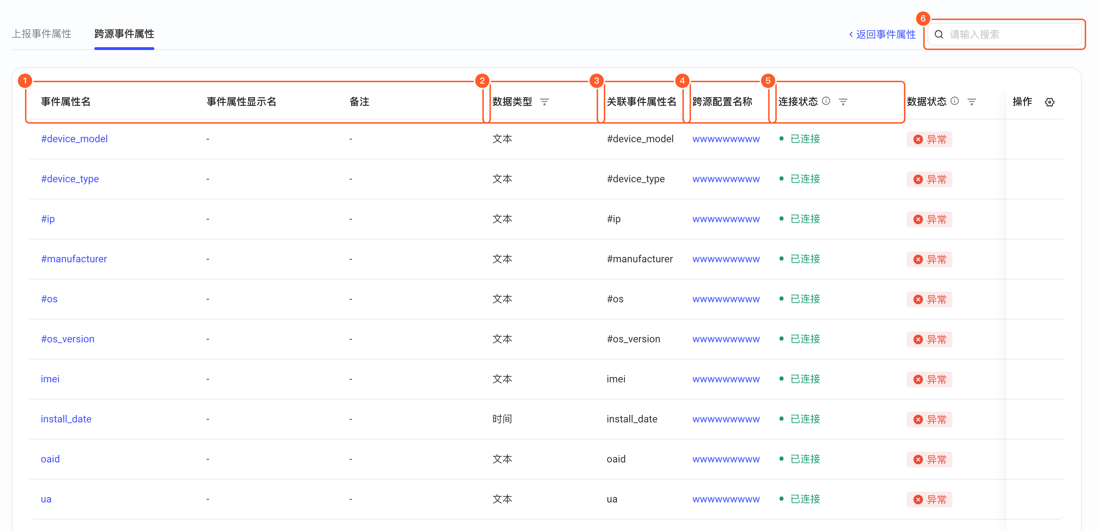Screen dimensions: 1099x531
Task: Click the 事件属性名 column header
Action: pos(66,101)
